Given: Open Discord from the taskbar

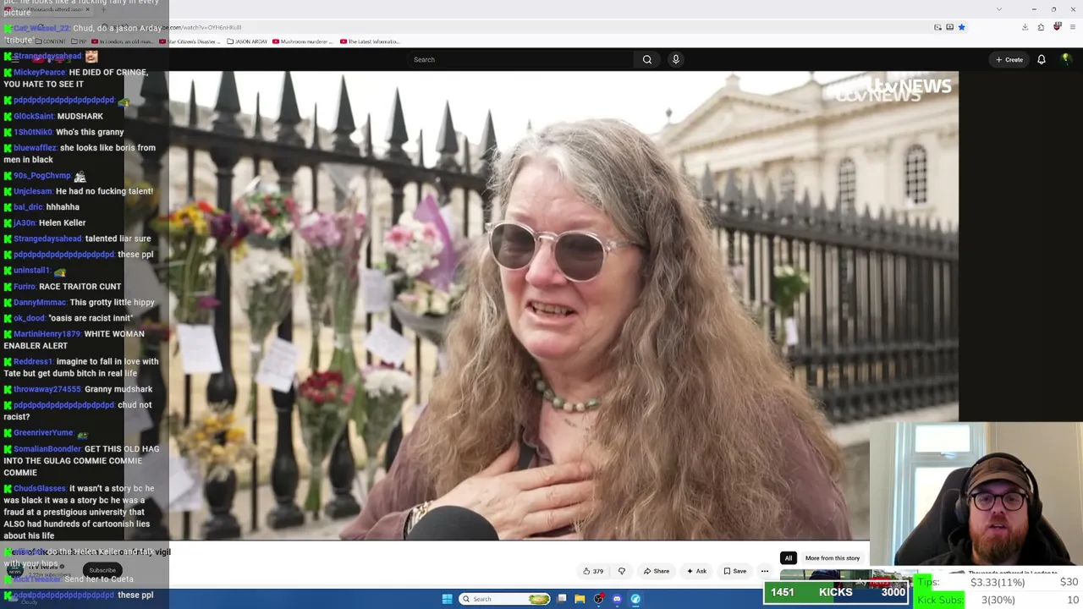Looking at the screenshot, I should 617,599.
